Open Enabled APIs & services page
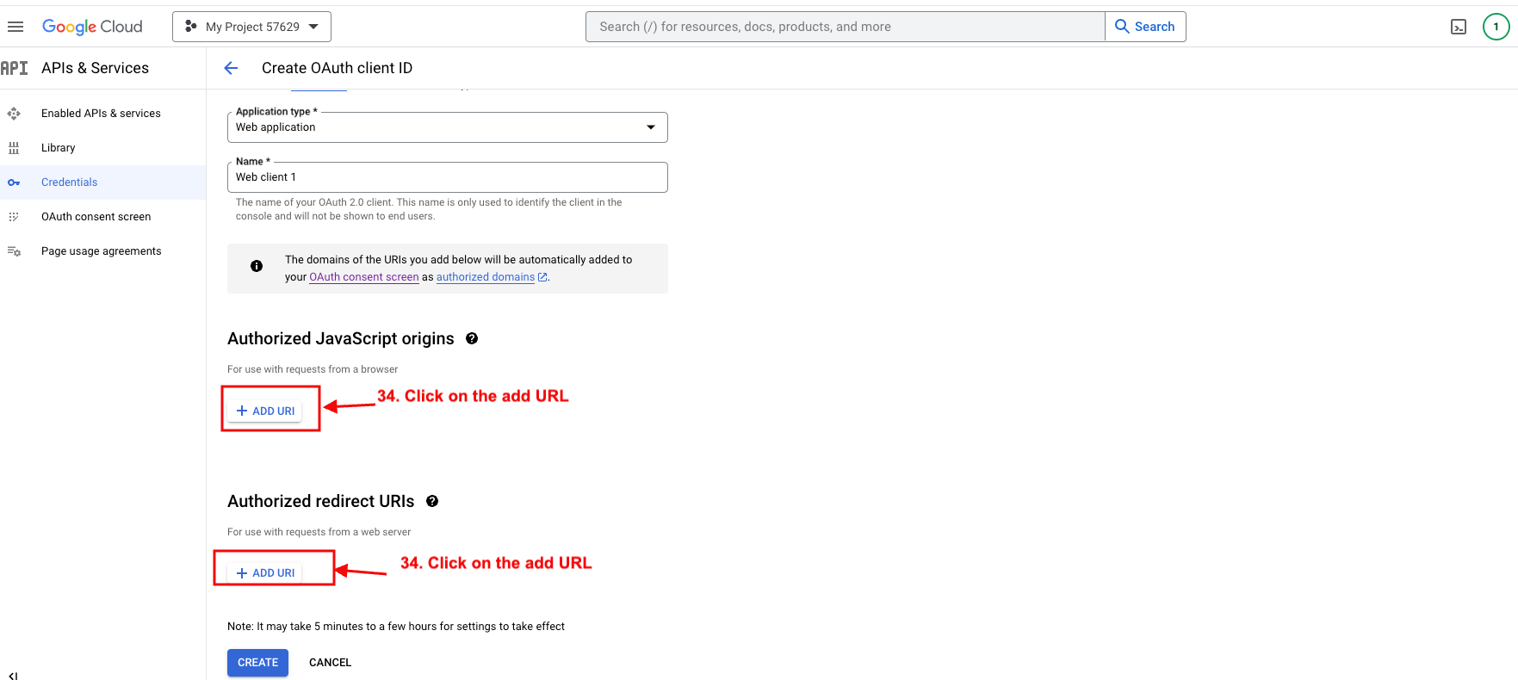 click(101, 114)
